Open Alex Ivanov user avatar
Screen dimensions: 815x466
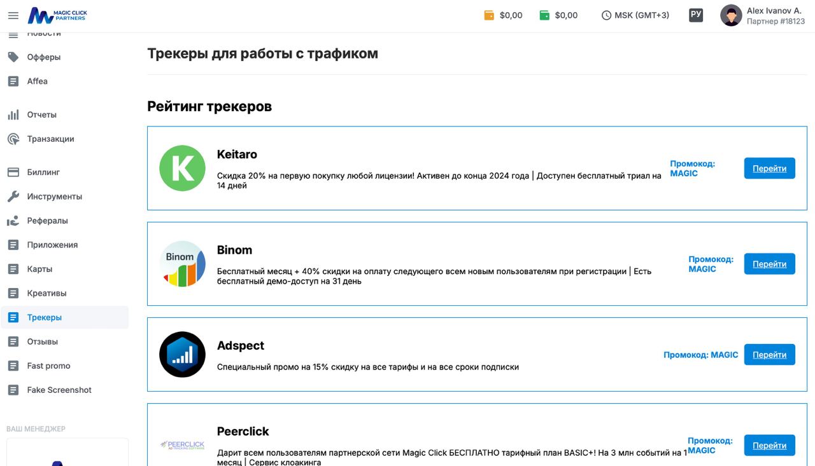731,15
